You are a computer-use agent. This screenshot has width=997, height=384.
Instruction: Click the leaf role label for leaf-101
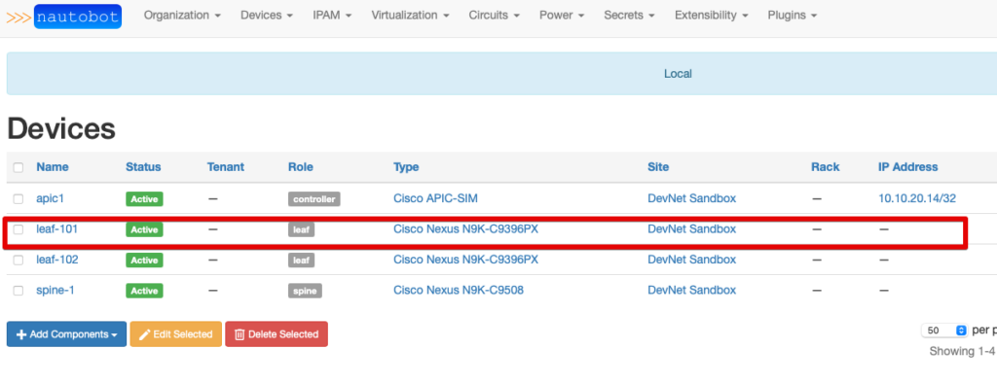tap(302, 229)
